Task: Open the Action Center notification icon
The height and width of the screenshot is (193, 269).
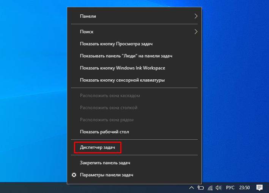Action: point(260,188)
